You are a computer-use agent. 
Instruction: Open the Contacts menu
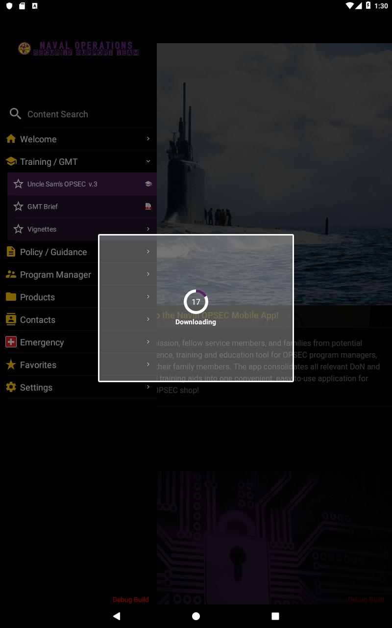[78, 319]
